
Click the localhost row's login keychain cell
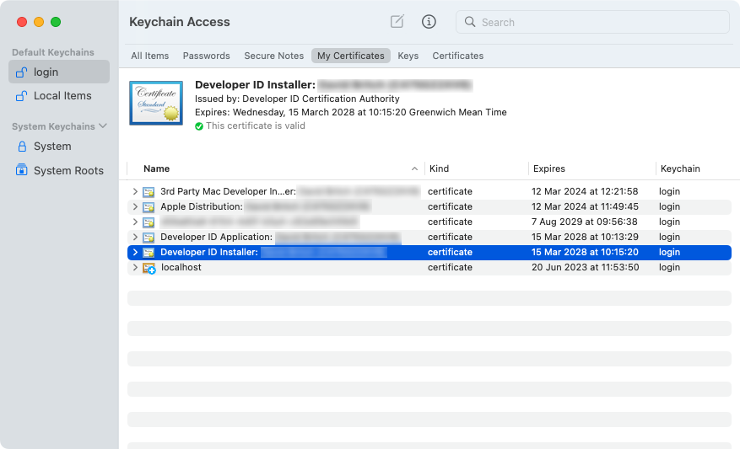coord(669,267)
